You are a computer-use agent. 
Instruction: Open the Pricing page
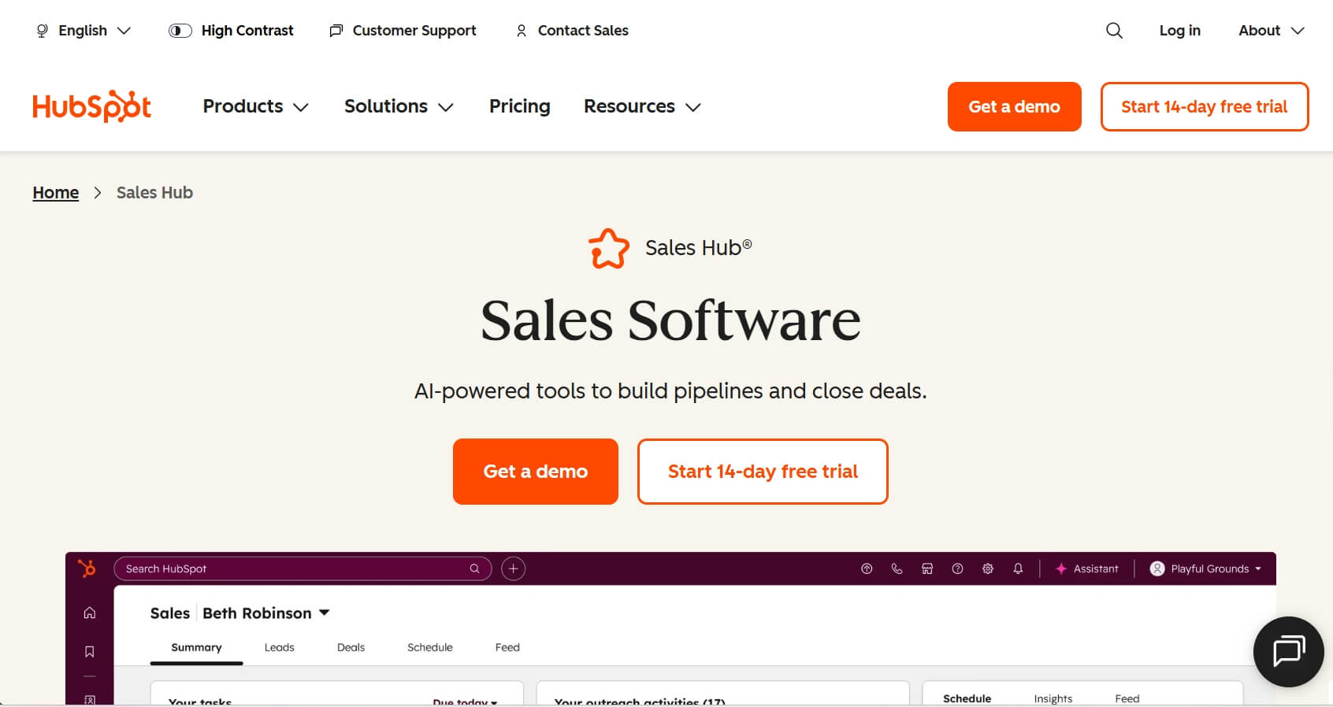pyautogui.click(x=520, y=106)
